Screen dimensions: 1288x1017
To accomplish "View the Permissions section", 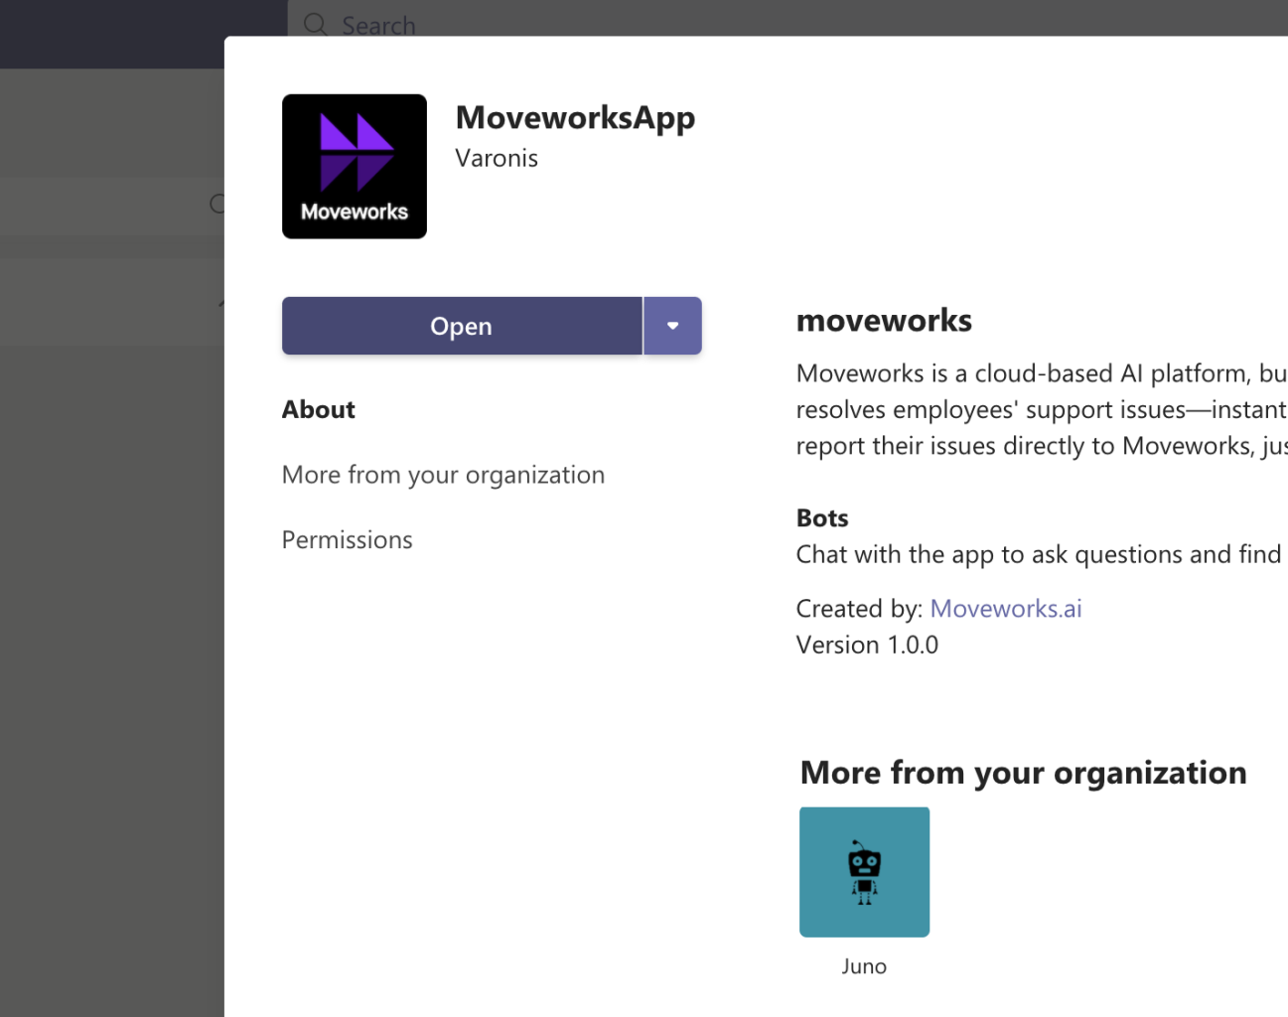I will pos(348,539).
